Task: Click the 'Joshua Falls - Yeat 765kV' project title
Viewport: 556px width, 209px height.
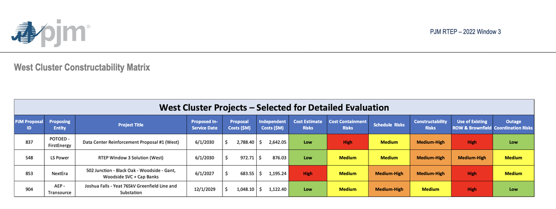Action: click(131, 189)
